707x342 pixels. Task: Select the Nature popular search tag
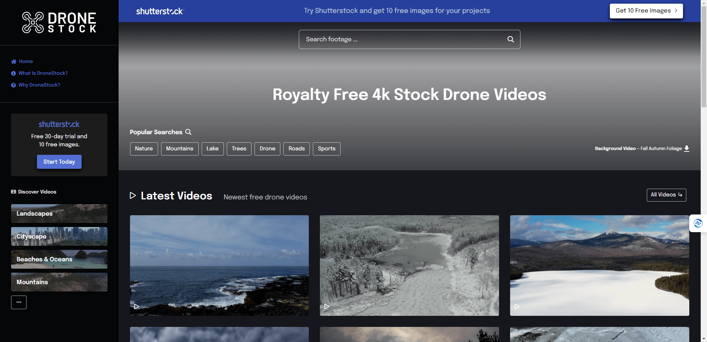point(144,149)
